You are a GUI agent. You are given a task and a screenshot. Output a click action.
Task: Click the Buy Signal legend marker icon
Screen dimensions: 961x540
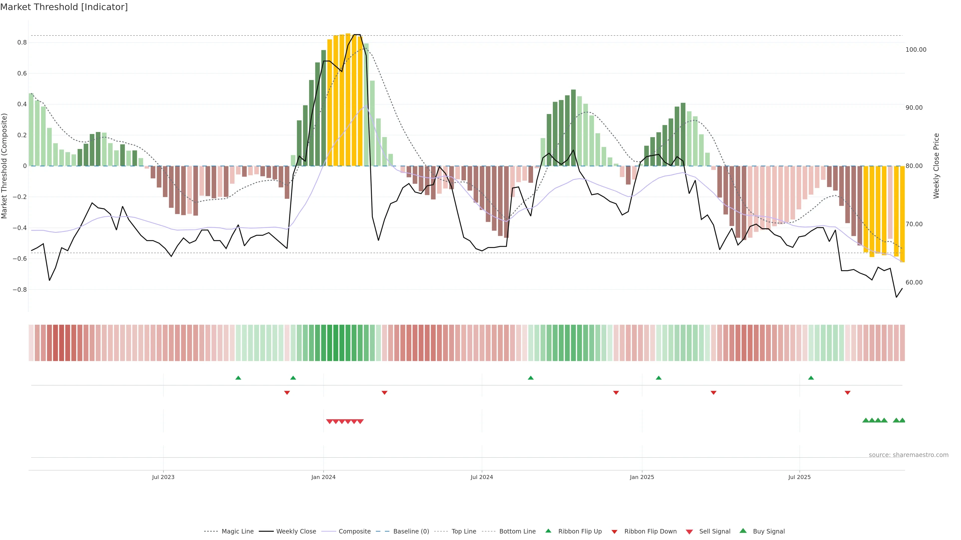click(743, 531)
